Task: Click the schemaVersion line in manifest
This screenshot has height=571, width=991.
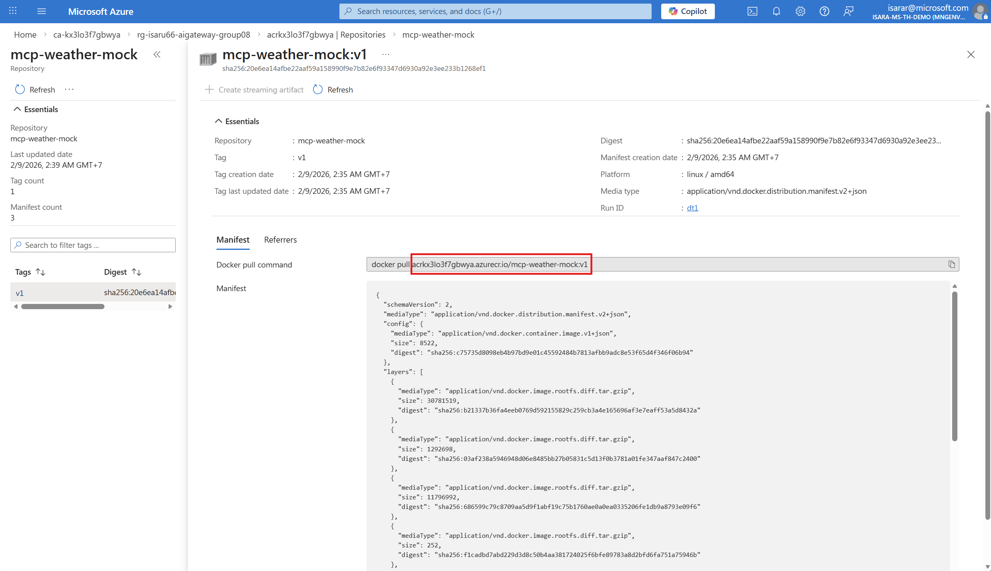Action: pyautogui.click(x=417, y=305)
